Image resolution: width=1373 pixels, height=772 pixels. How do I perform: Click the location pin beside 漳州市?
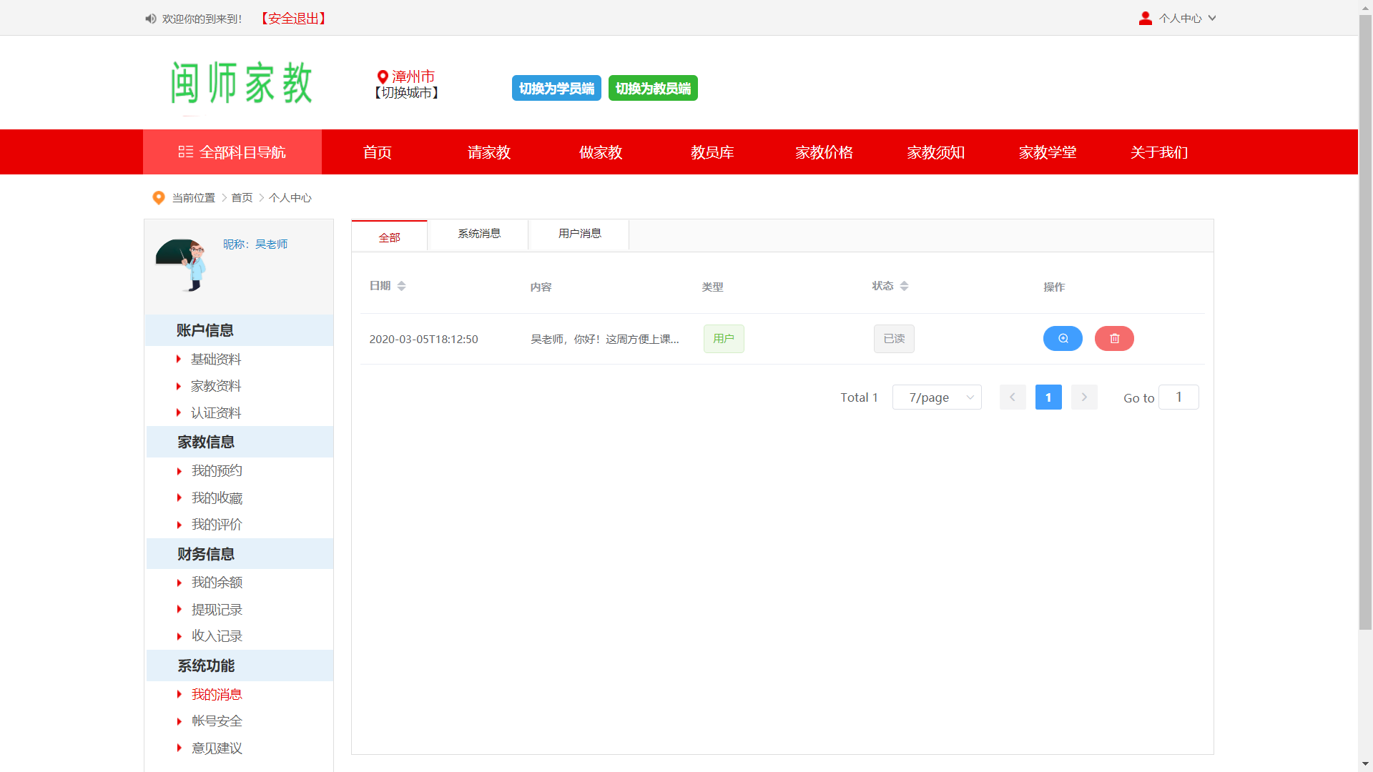[383, 76]
